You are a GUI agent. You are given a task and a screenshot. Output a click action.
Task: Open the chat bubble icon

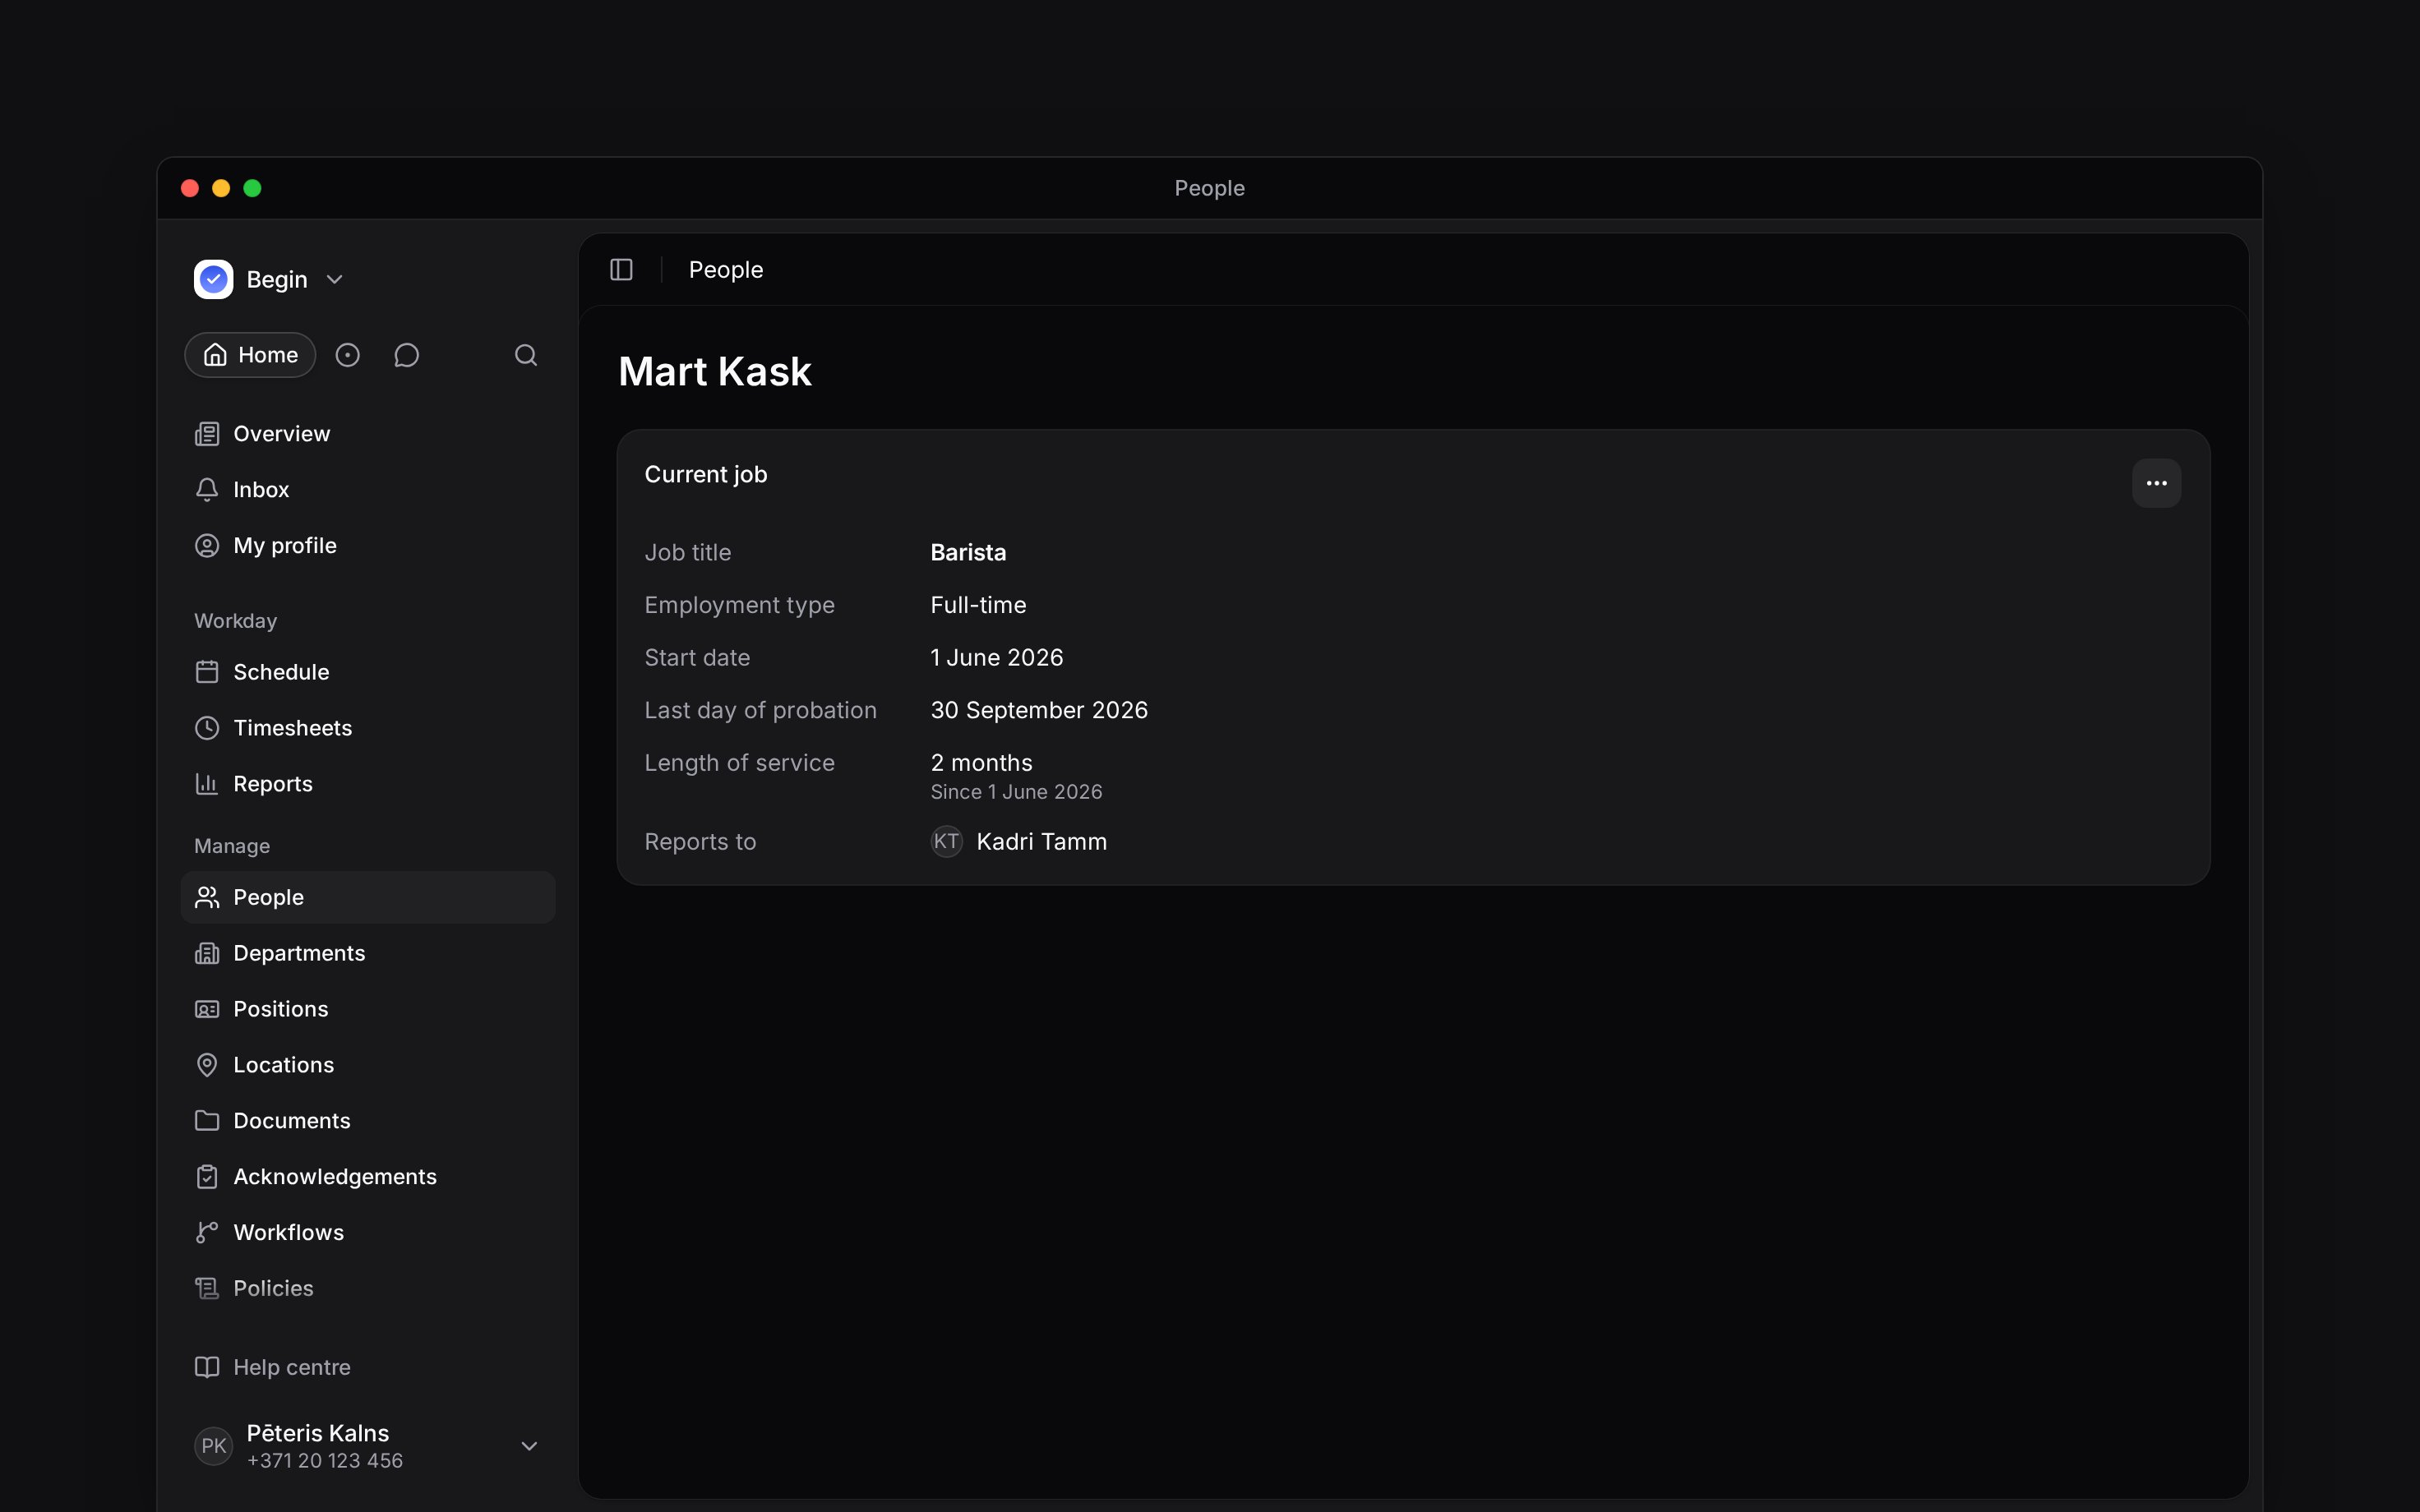[x=406, y=355]
